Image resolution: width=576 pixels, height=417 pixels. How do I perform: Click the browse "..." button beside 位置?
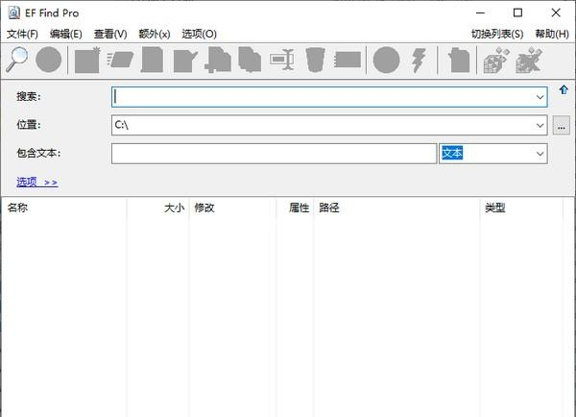[x=562, y=126]
